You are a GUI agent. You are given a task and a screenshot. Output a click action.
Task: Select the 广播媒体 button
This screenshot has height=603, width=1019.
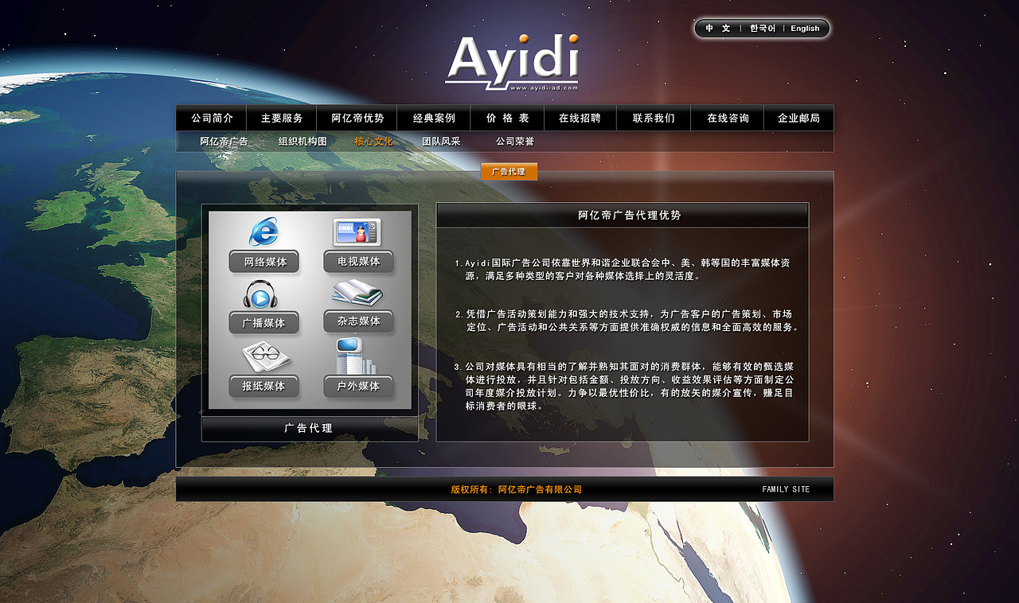264,323
